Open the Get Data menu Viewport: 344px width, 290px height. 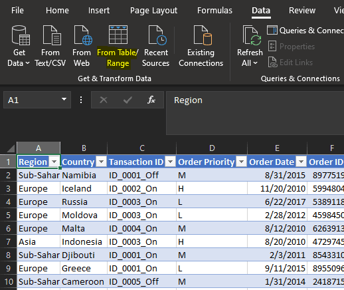(19, 46)
